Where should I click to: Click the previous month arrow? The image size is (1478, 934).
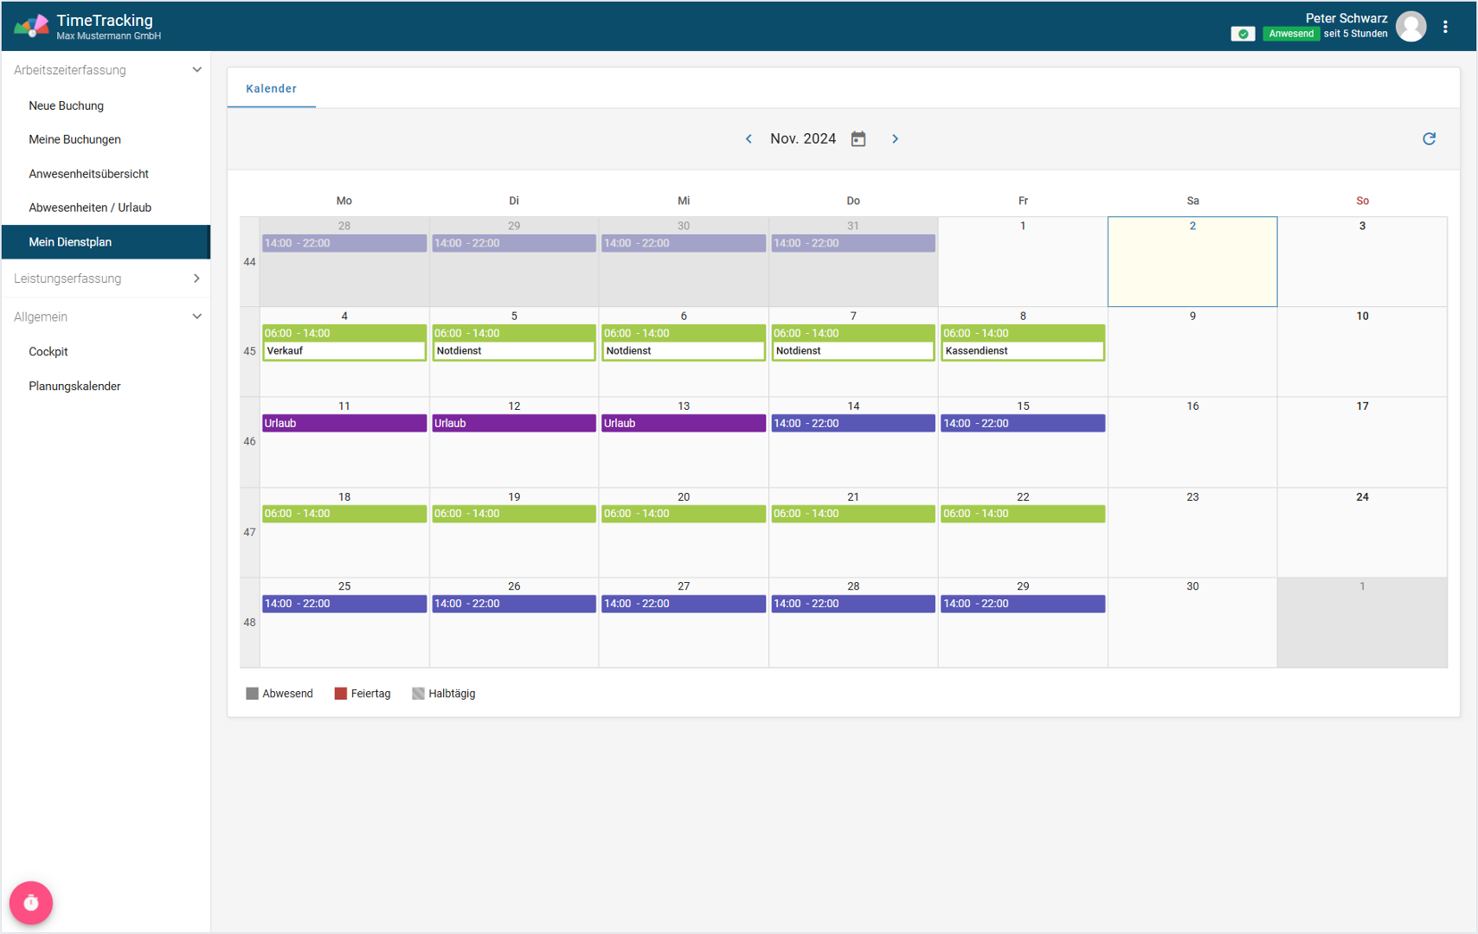(749, 139)
